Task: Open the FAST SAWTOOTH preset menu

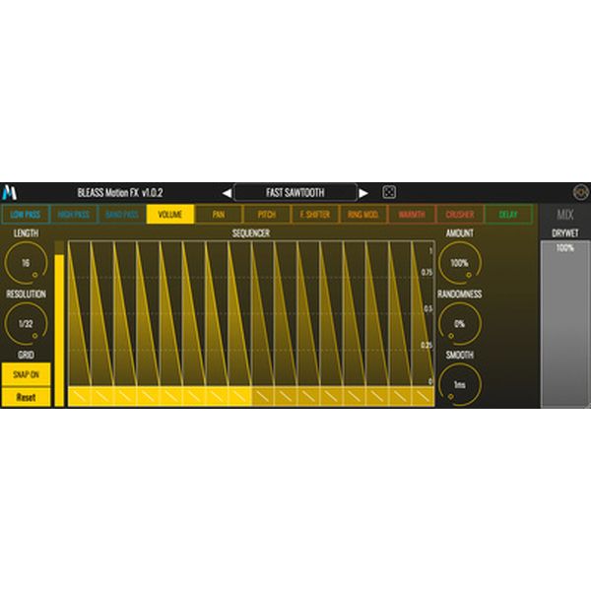Action: pos(295,193)
